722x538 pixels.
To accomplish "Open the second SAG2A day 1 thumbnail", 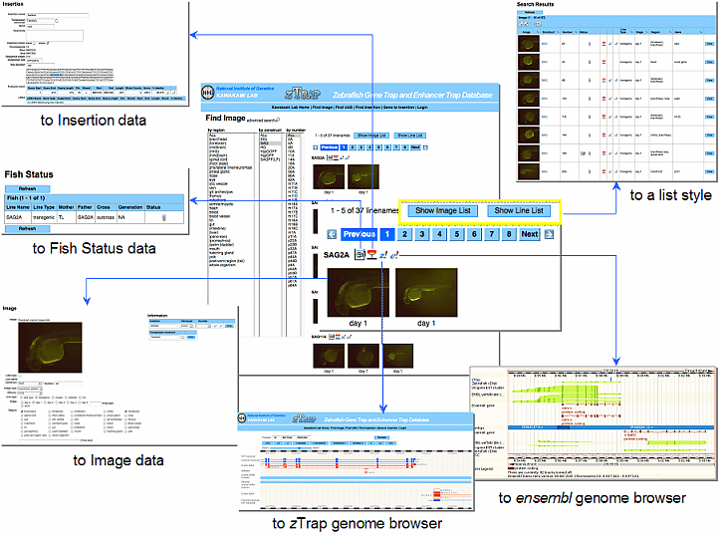I will pyautogui.click(x=426, y=291).
